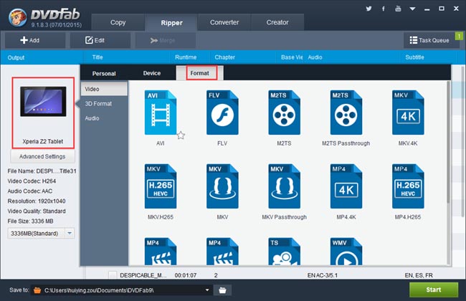Image resolution: width=466 pixels, height=301 pixels.
Task: Click the Save to path field
Action: coord(122,290)
